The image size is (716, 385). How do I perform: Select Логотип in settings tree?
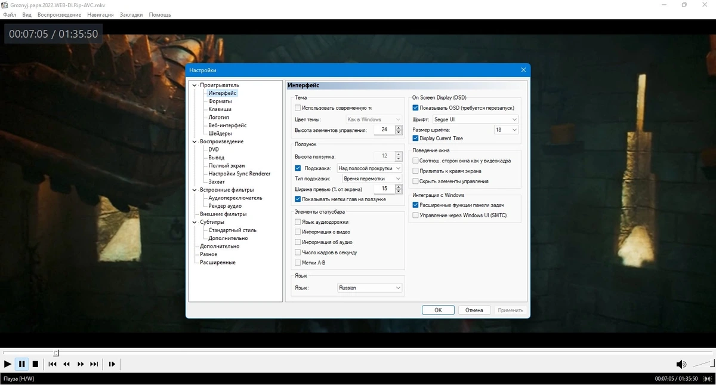tap(219, 118)
